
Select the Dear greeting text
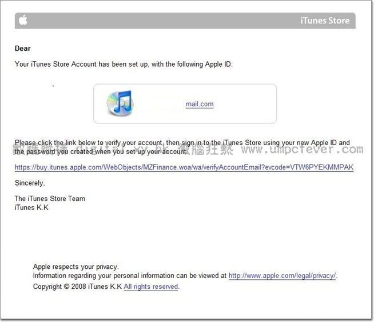(x=23, y=49)
